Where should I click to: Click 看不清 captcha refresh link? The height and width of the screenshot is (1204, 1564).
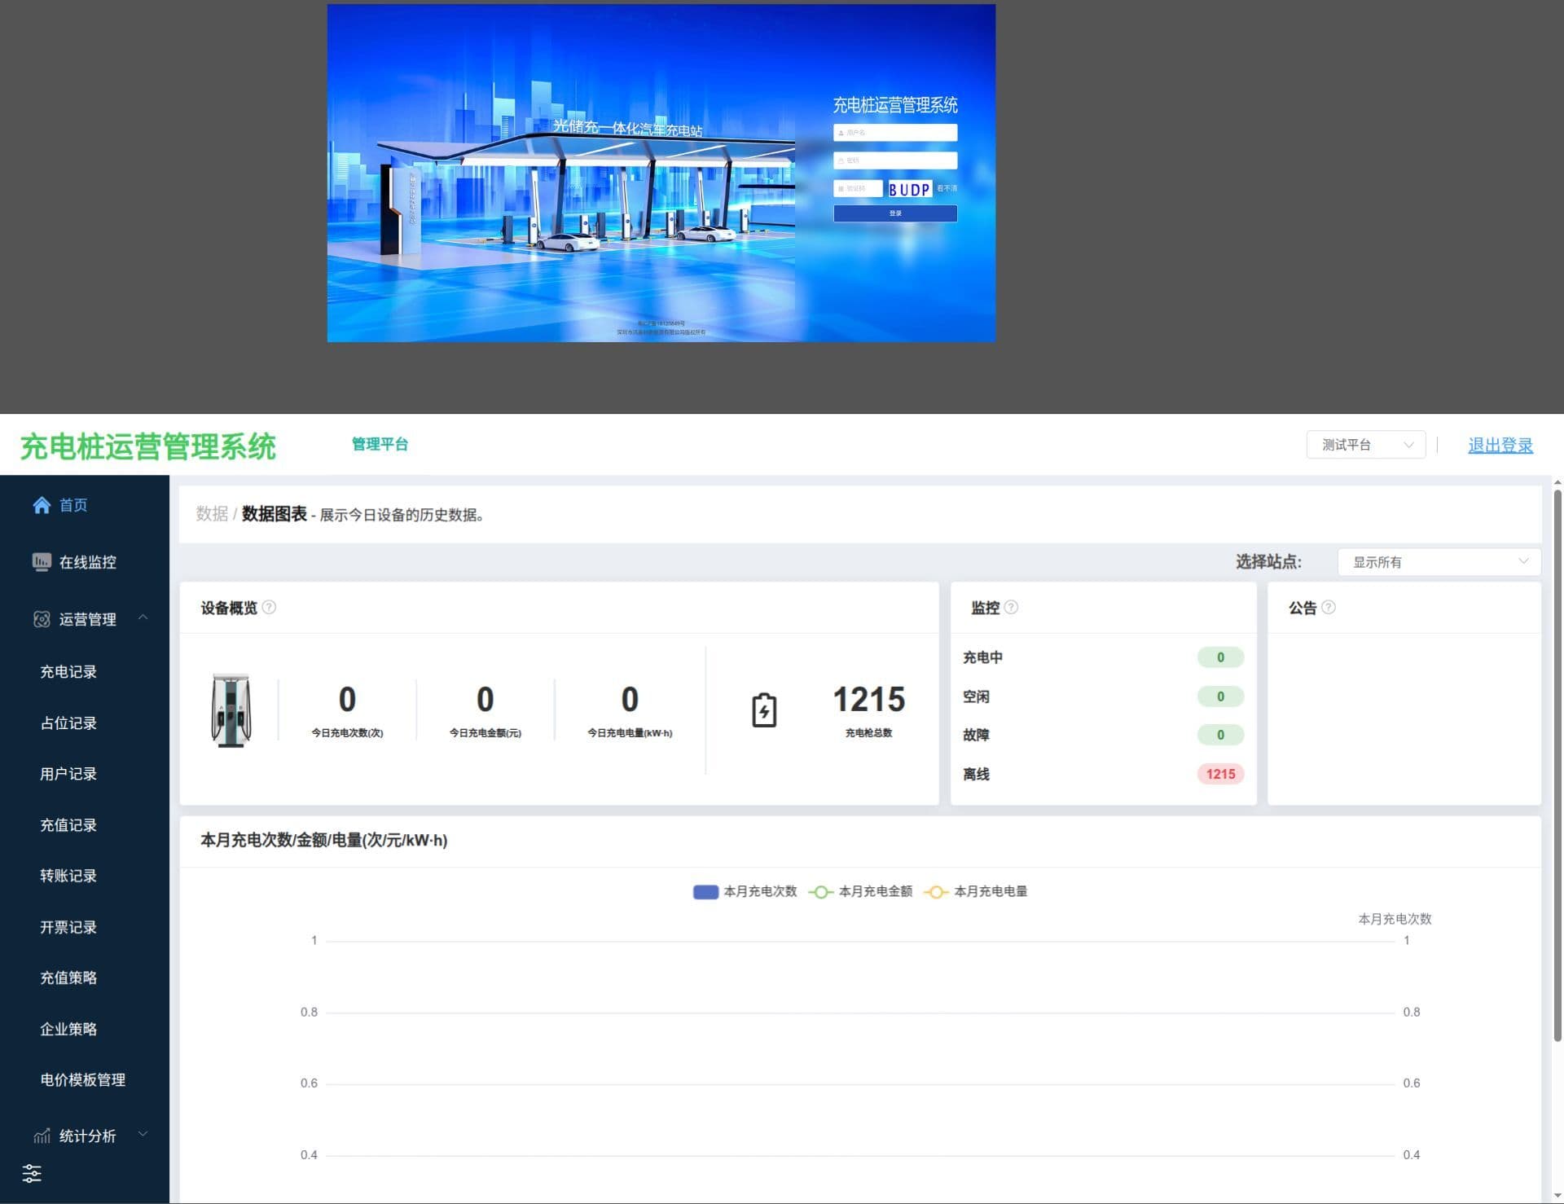(947, 189)
